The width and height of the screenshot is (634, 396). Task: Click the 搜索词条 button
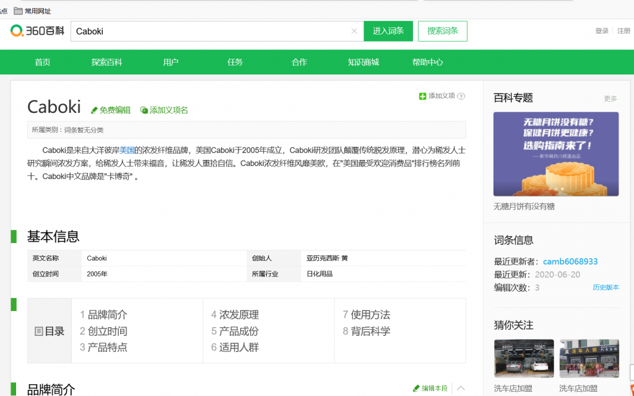pyautogui.click(x=442, y=31)
